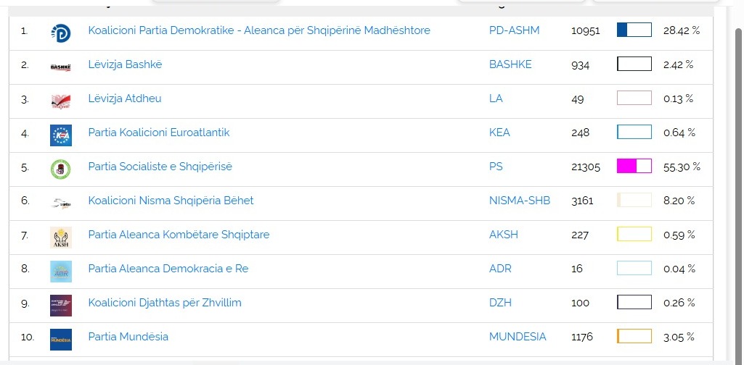Open the Lëvizja Bashkë party name link

[x=125, y=64]
